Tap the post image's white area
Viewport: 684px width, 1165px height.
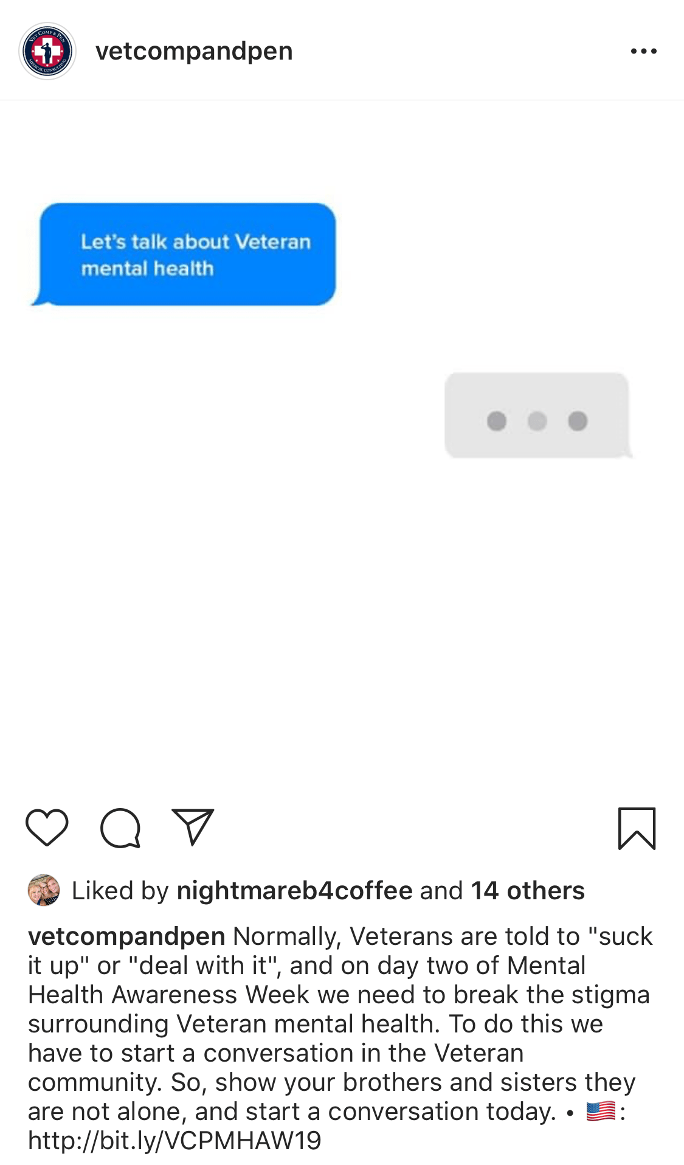342,608
